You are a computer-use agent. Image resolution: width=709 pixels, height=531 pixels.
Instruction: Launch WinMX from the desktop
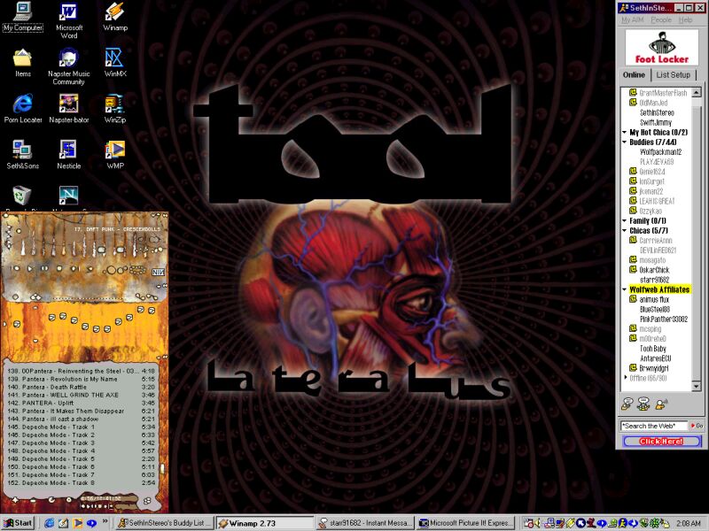(x=114, y=59)
